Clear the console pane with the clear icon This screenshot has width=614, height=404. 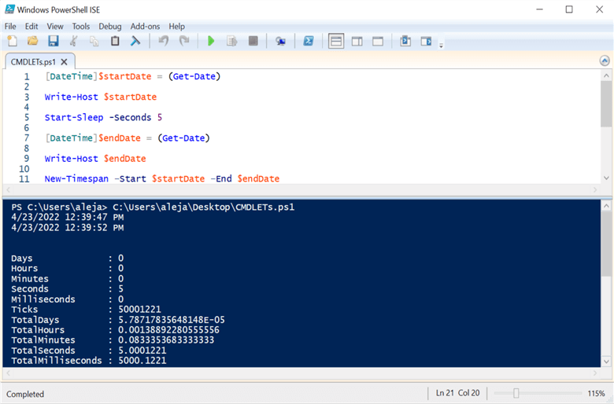coord(135,41)
